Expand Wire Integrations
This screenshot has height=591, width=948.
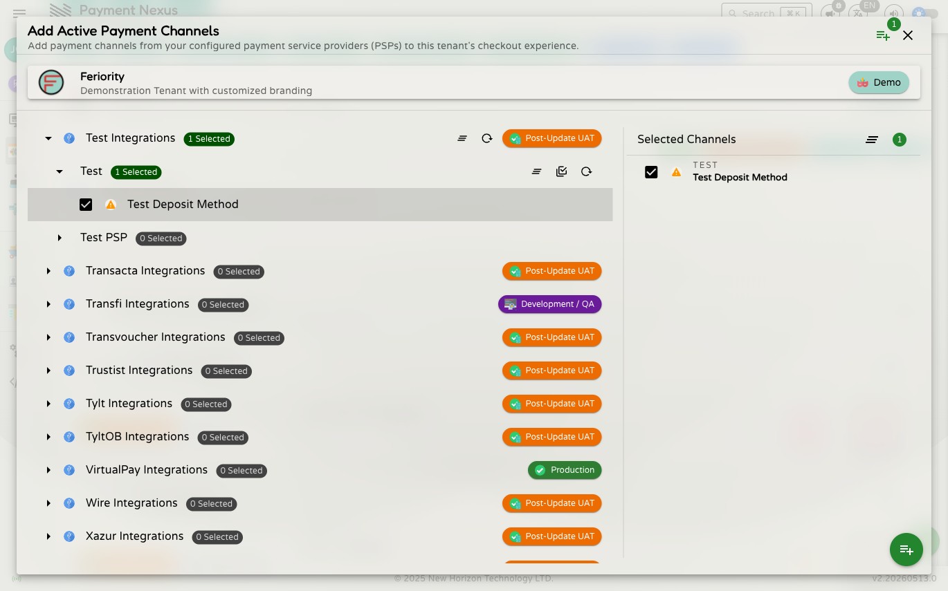48,503
